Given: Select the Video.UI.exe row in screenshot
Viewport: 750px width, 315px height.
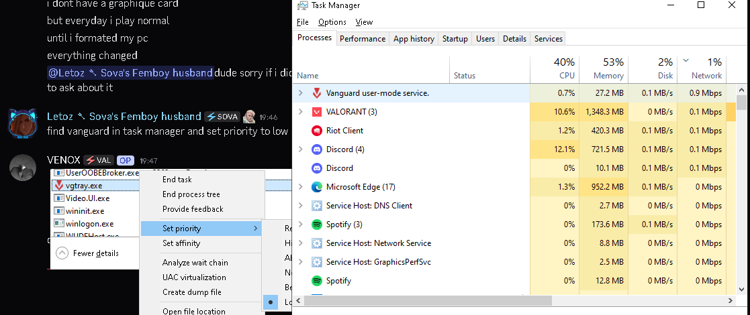Looking at the screenshot, I should [95, 198].
